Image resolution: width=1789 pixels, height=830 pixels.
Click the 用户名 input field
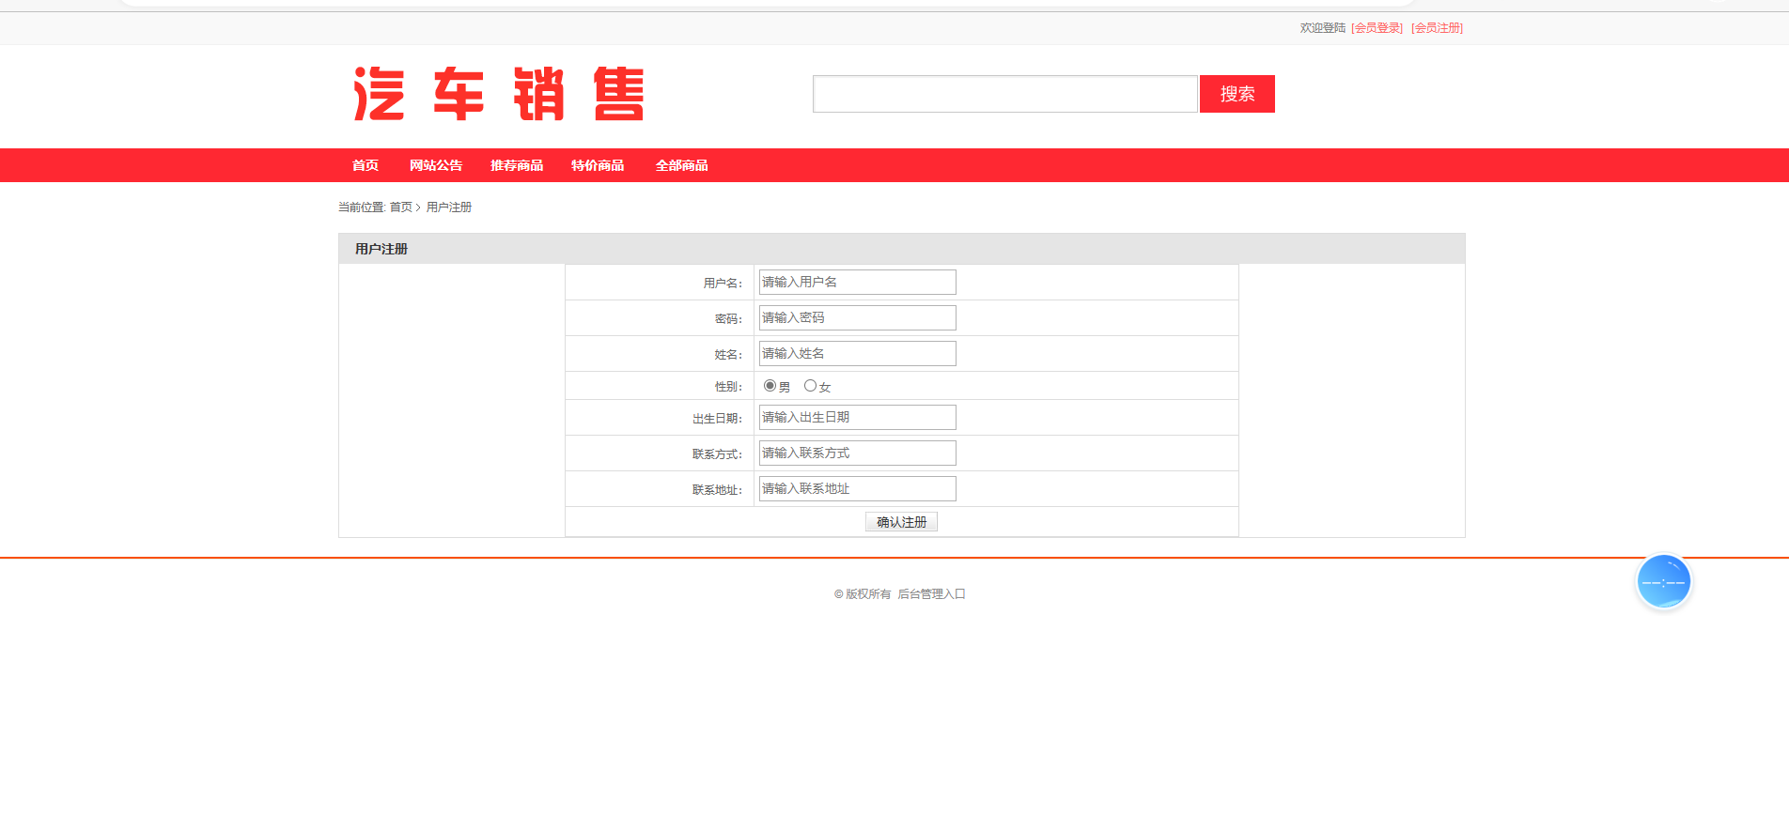(857, 283)
